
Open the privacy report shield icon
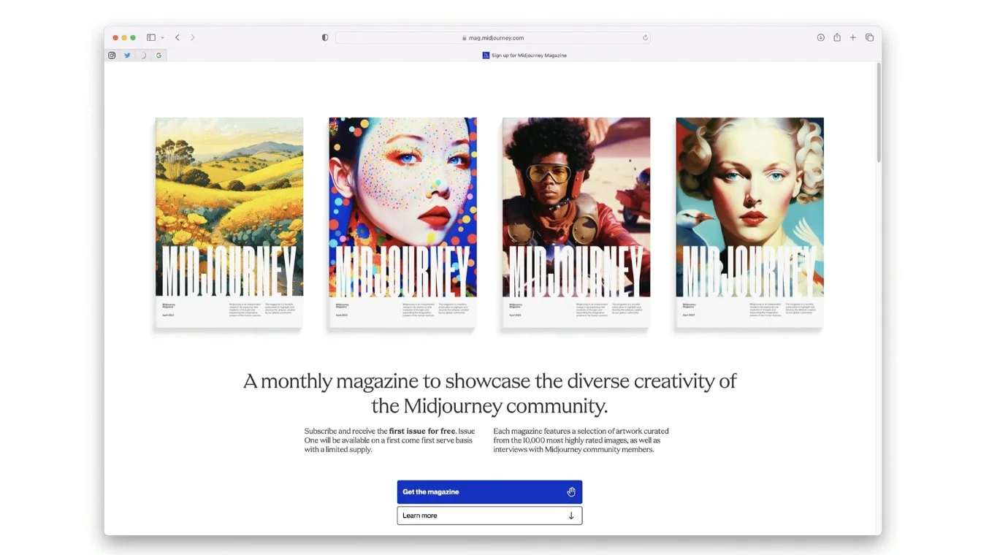pyautogui.click(x=325, y=37)
